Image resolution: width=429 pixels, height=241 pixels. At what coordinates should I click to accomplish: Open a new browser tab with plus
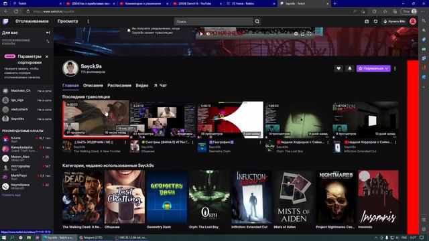click(335, 3)
